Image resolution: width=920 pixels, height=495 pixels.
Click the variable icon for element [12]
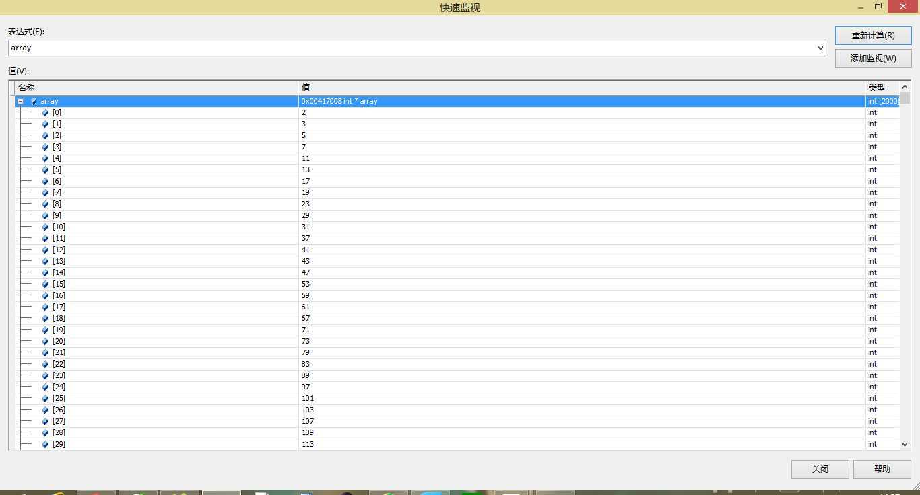pos(46,250)
